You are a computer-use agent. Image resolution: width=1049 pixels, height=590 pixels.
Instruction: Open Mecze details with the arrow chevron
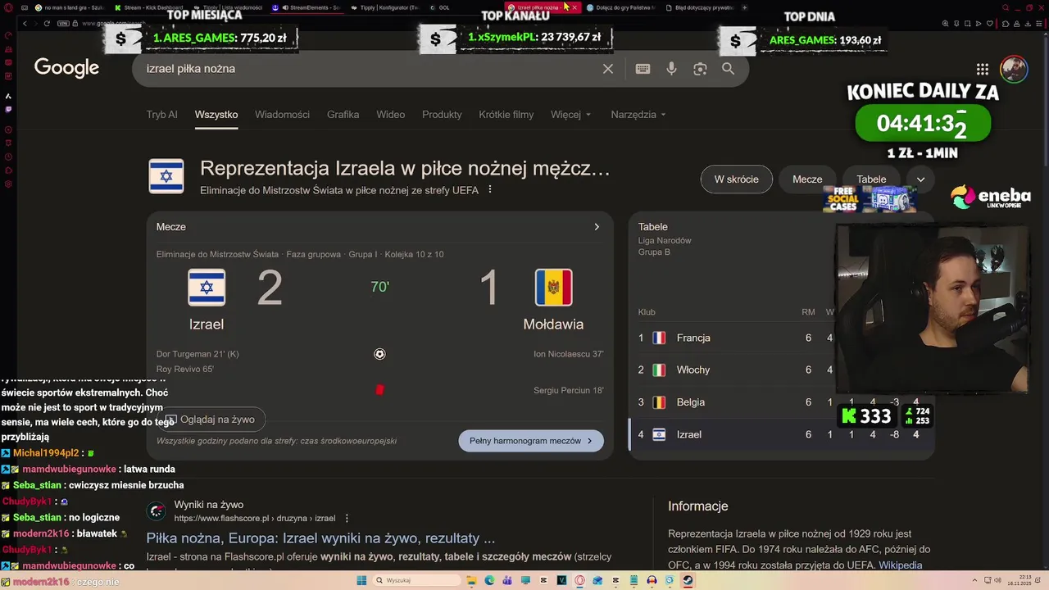coord(597,227)
